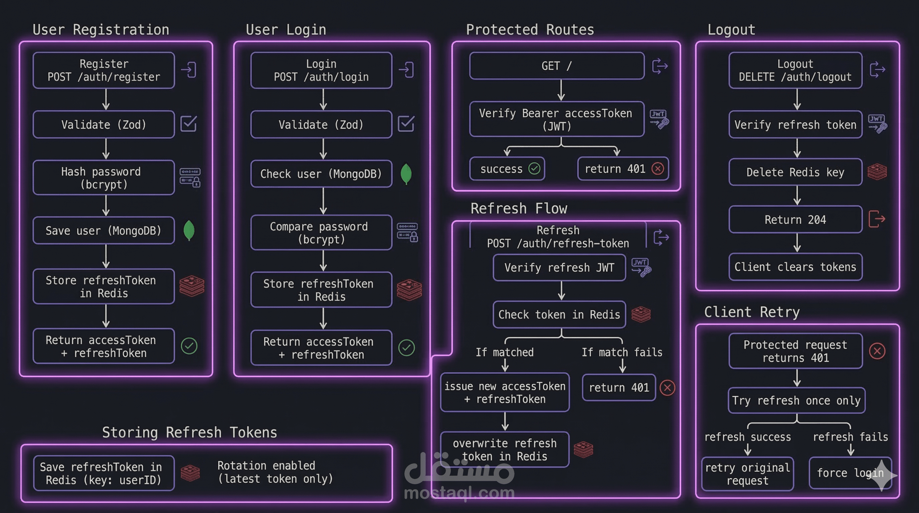Click checkbox icon beside Validate (Zod) in Registration
Viewport: 919px width, 513px height.
188,124
